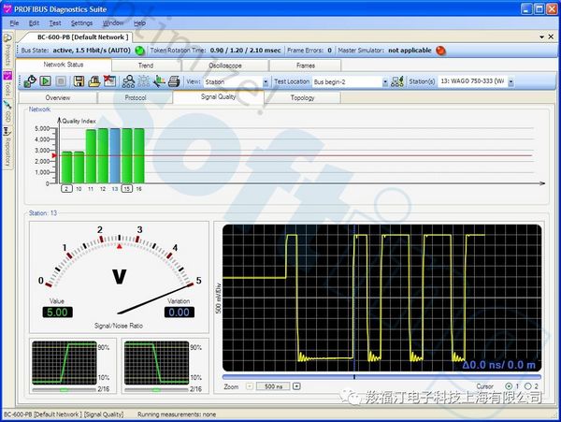Open the File menu

(x=14, y=22)
